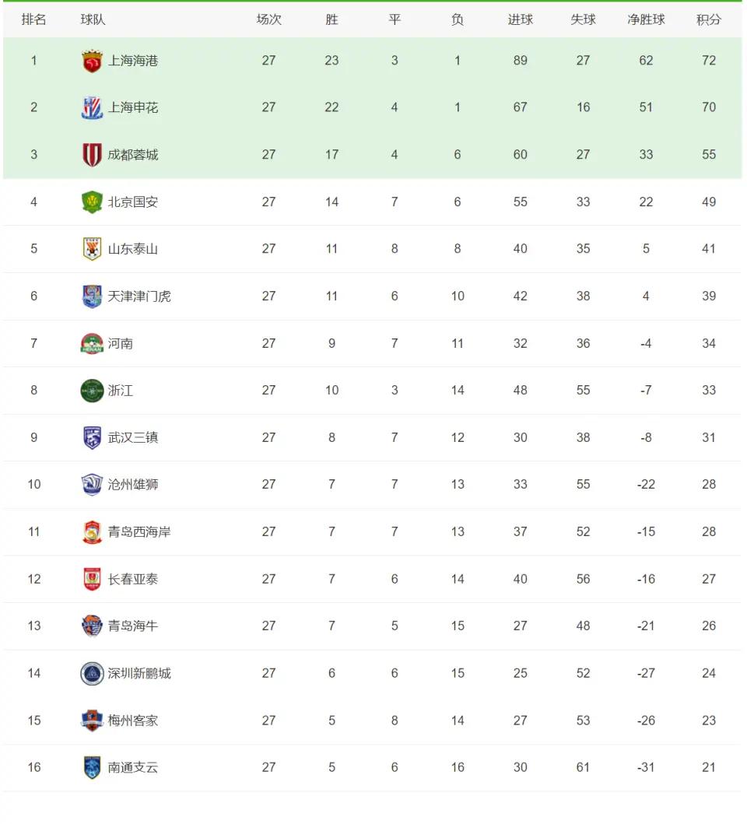
Task: Click the Beijing Guoan (北京国安) green logo
Action: click(92, 202)
